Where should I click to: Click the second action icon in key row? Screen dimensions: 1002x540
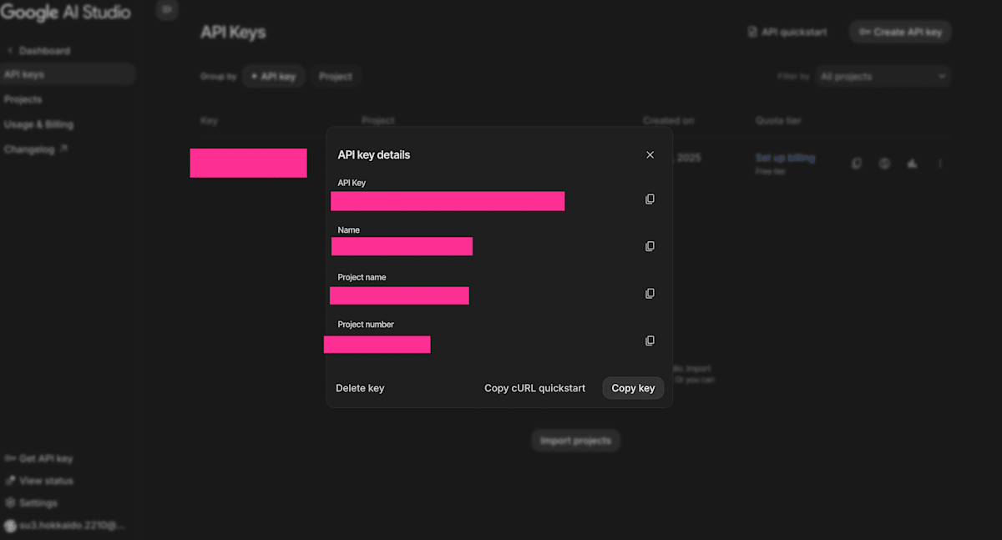(x=884, y=164)
